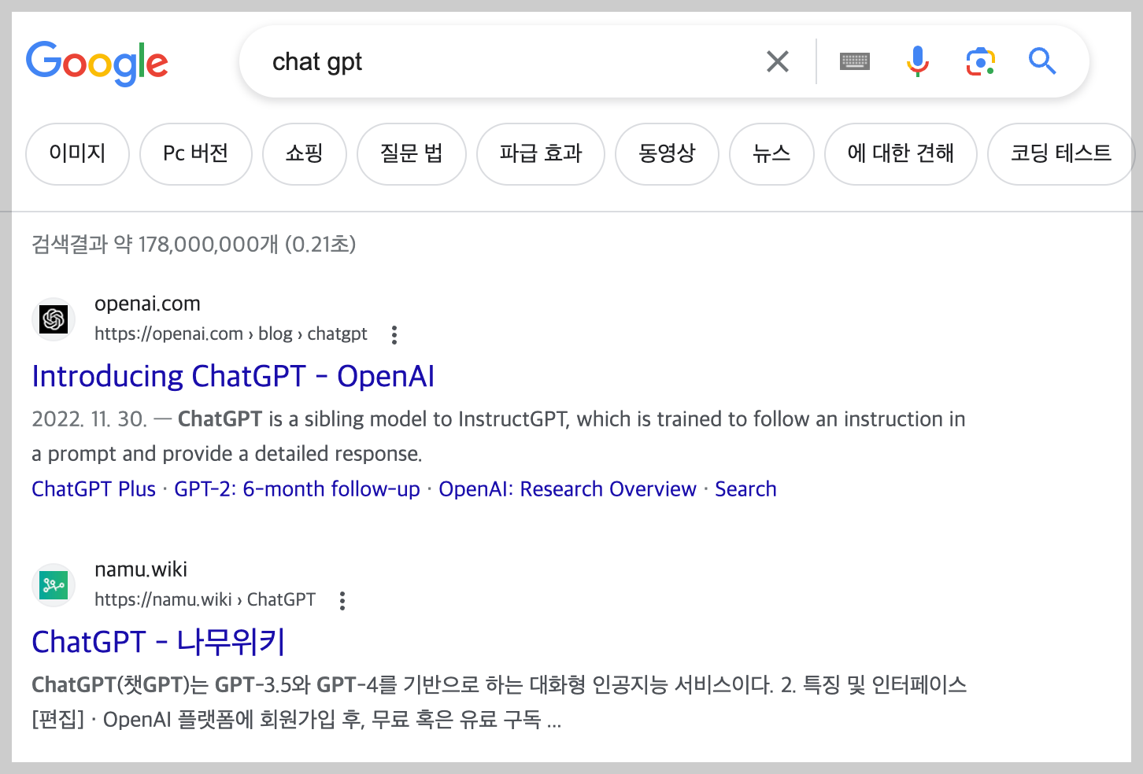Screen dimensions: 1143x774
Task: Select the 이미지 filter tab
Action: point(77,153)
